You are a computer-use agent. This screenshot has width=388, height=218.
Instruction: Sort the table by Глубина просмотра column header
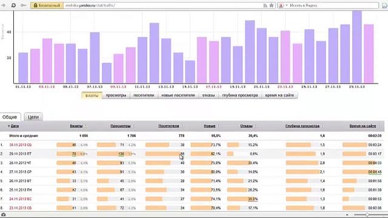[303, 126]
